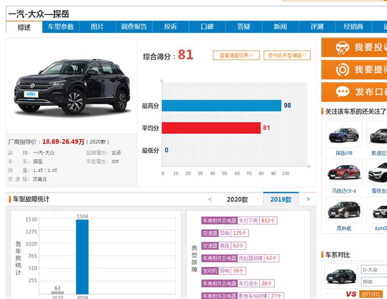The image size is (387, 299).
Task: Go to the 经销商 tab
Action: click(353, 27)
